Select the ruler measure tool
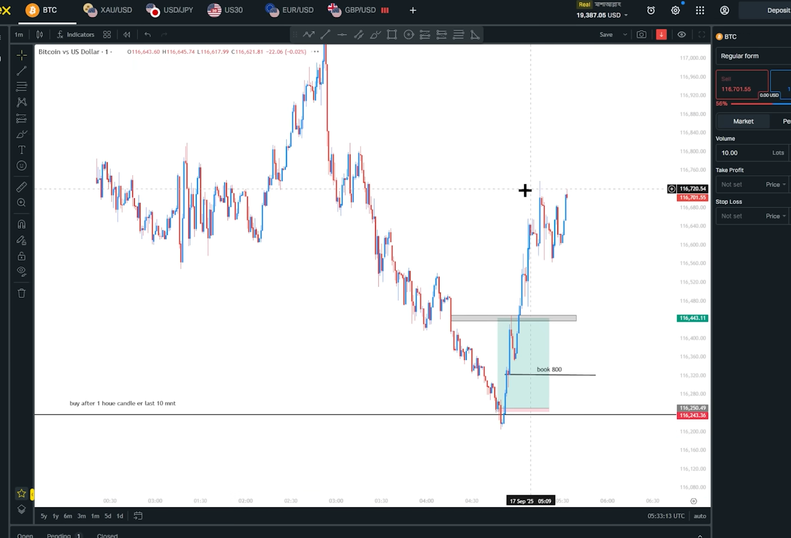 pos(22,187)
